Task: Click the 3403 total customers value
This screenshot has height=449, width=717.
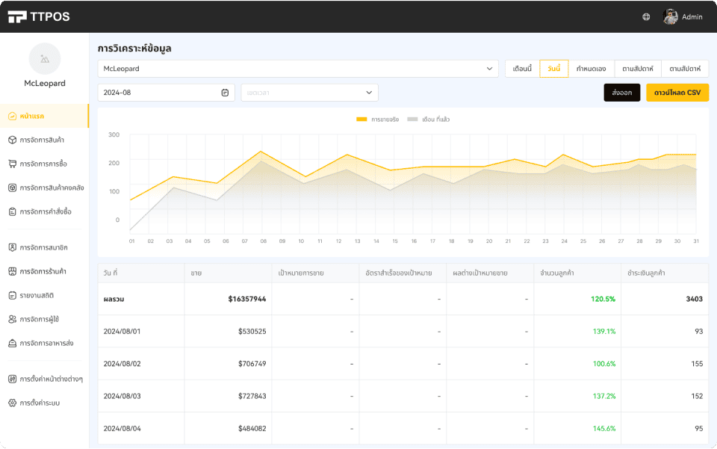Action: (694, 299)
